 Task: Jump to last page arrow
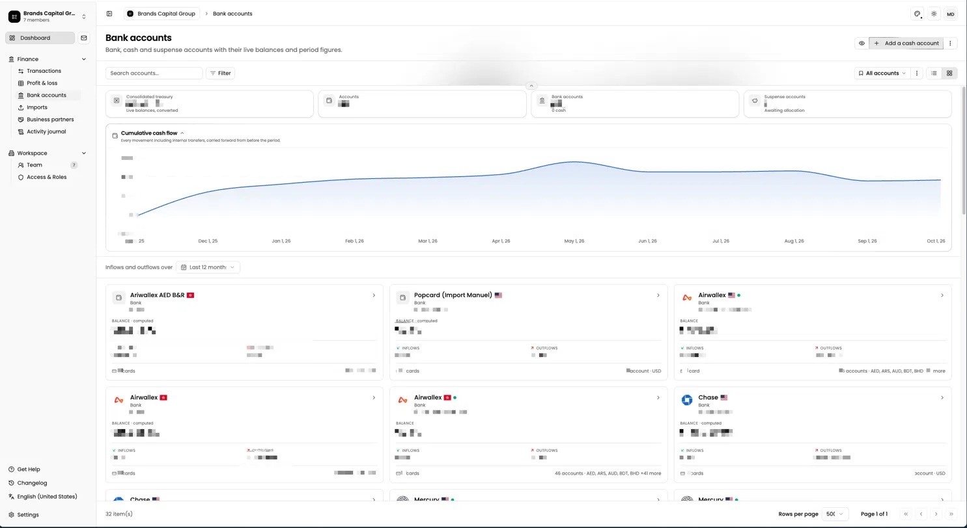(x=951, y=514)
